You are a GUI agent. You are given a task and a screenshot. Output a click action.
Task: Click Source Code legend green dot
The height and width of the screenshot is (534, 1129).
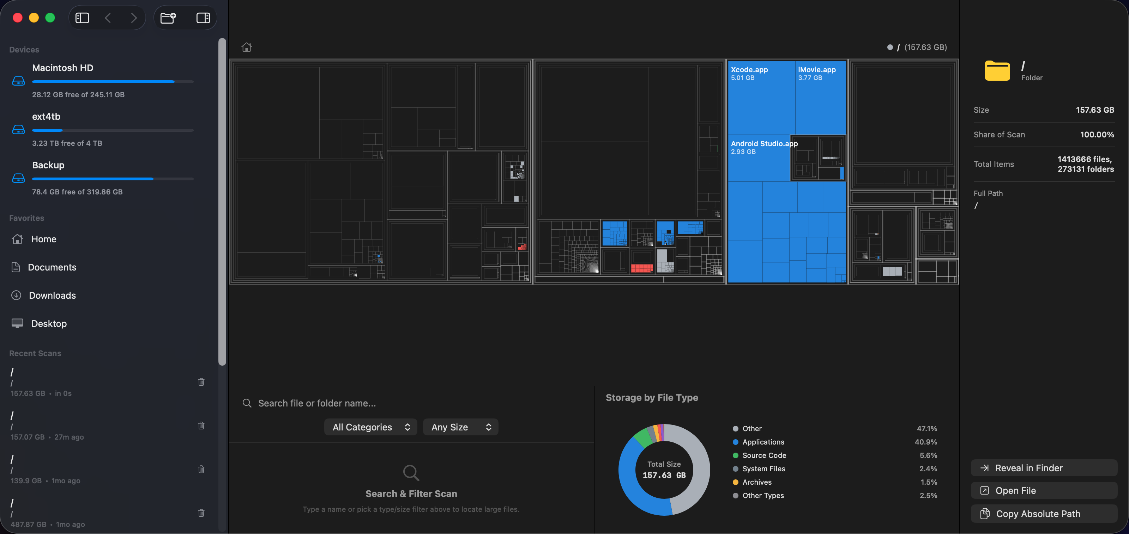(735, 456)
